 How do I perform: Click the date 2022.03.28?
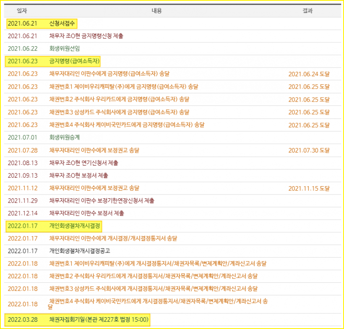click(23, 319)
